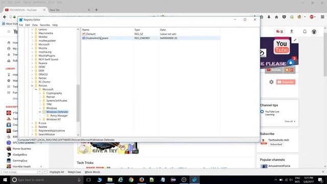Open Task View on the taskbar
The image size is (327, 184).
point(88,179)
